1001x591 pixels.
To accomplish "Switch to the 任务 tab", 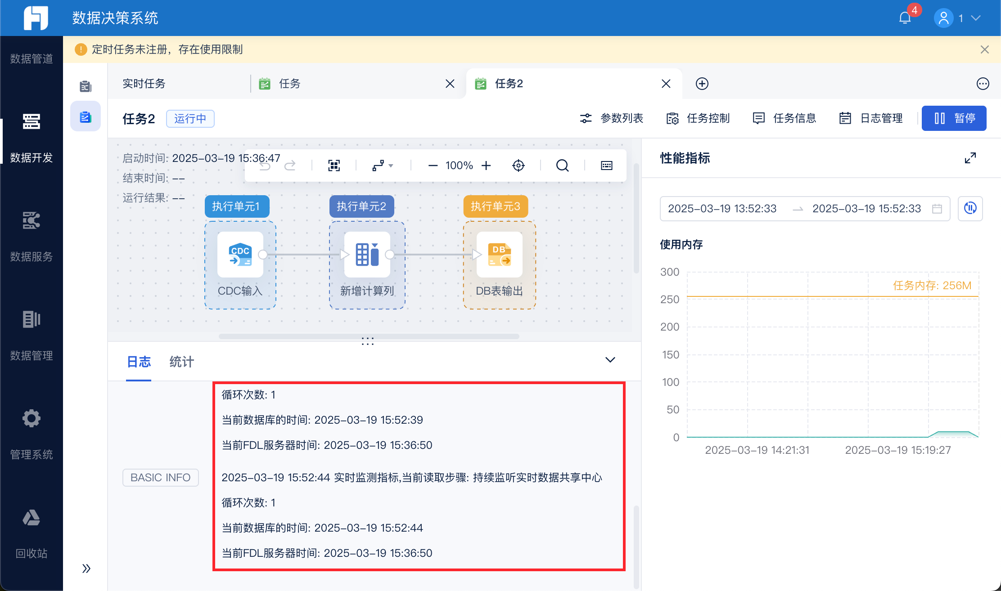I will [x=289, y=84].
